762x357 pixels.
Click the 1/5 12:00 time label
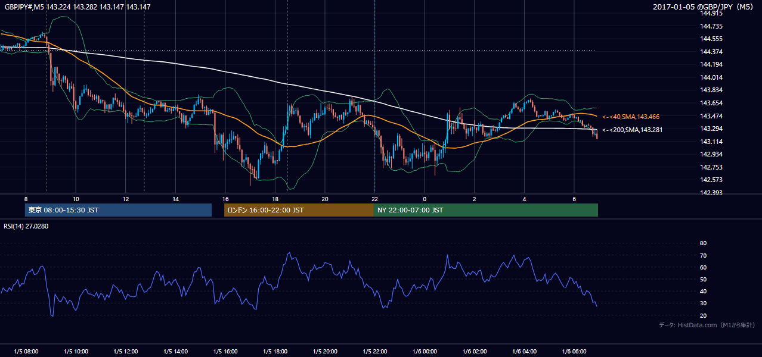click(126, 352)
